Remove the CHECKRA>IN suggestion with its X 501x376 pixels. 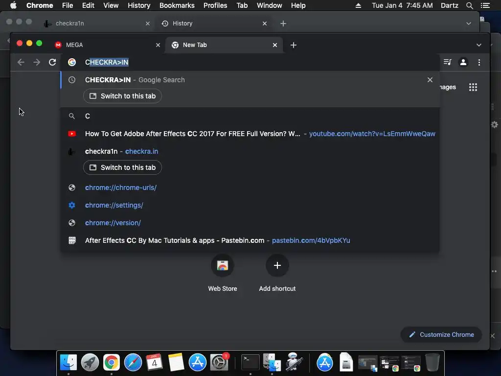point(430,80)
